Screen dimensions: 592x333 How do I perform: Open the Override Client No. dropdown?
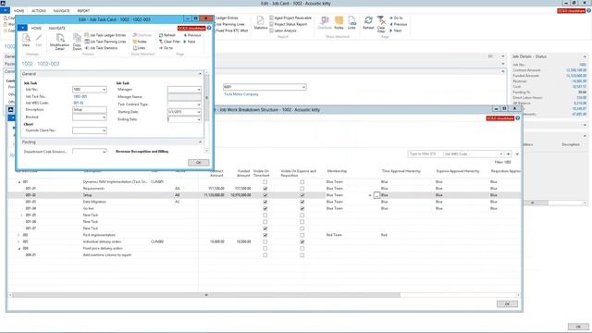(x=104, y=130)
